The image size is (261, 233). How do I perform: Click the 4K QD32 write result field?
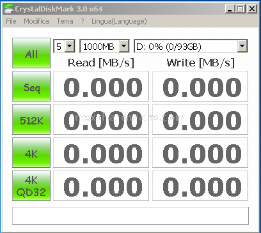[200, 186]
